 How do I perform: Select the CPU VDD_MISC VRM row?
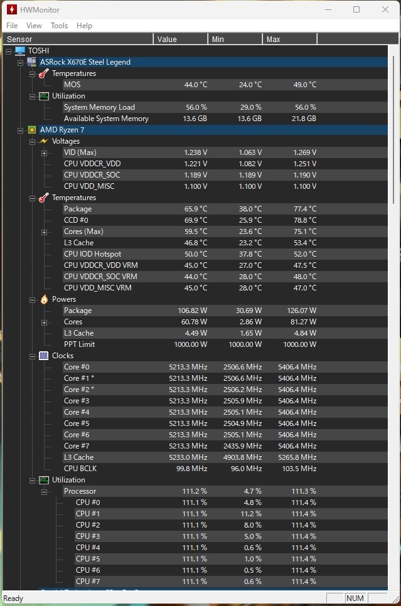pos(225,288)
